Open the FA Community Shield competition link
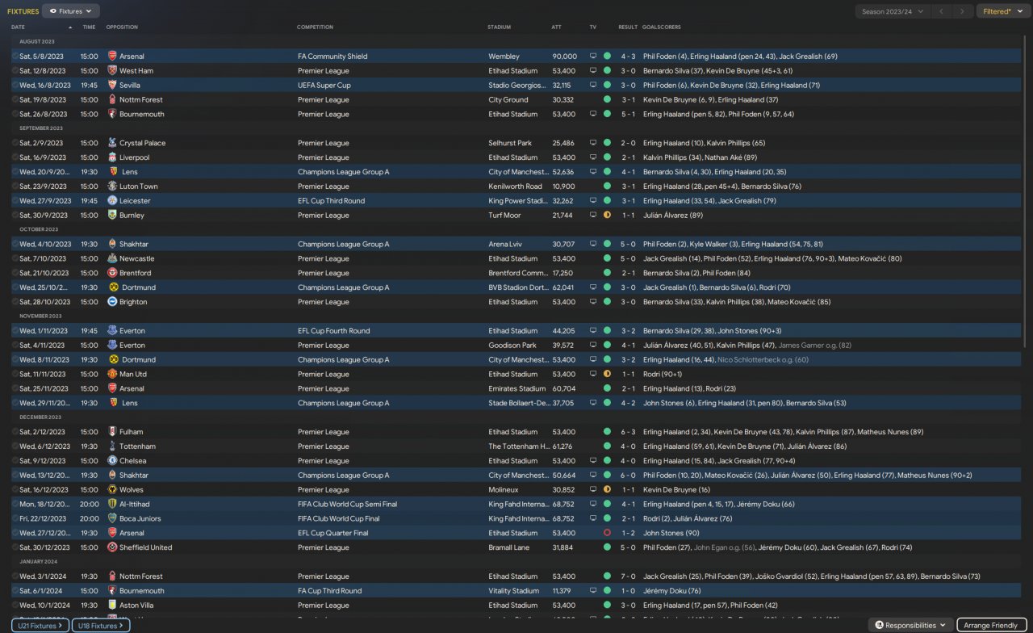 tap(332, 57)
